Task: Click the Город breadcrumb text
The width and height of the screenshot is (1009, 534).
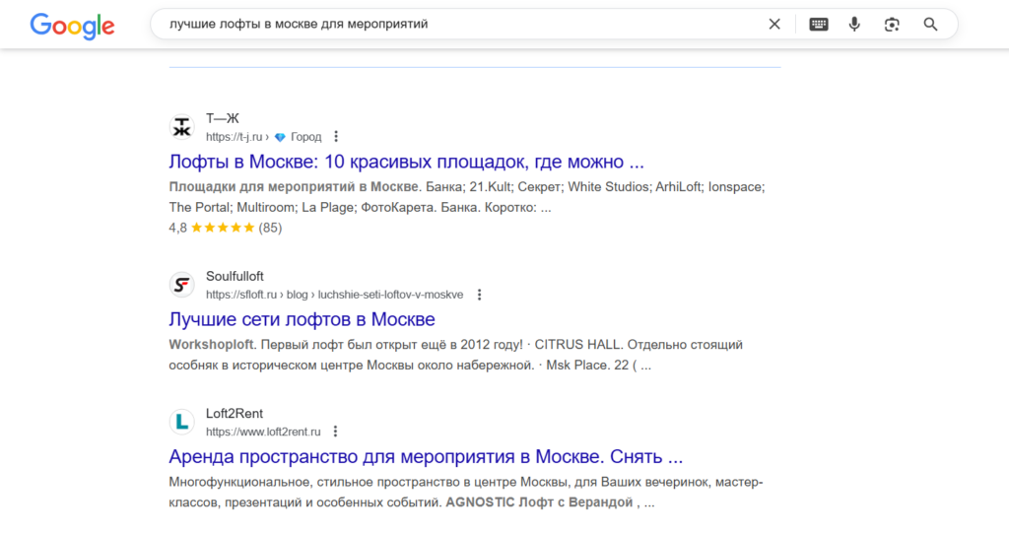Action: point(305,137)
